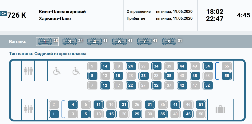Choose seat 32 in the car
The image size is (252, 124).
coord(156,85)
